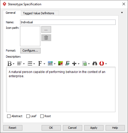Viewport: 128px width, 133px height.
Task: Click the red microphone voice icon
Action: tap(102, 63)
